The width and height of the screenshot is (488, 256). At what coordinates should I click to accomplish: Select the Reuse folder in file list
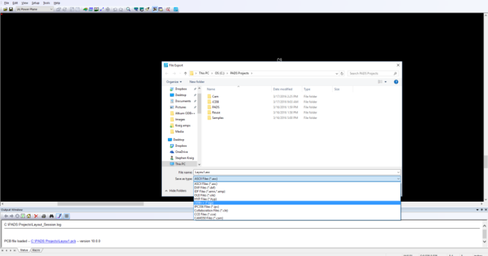(x=214, y=113)
